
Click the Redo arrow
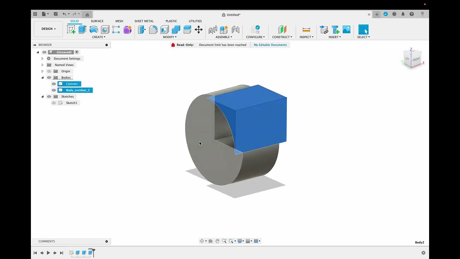click(x=74, y=14)
